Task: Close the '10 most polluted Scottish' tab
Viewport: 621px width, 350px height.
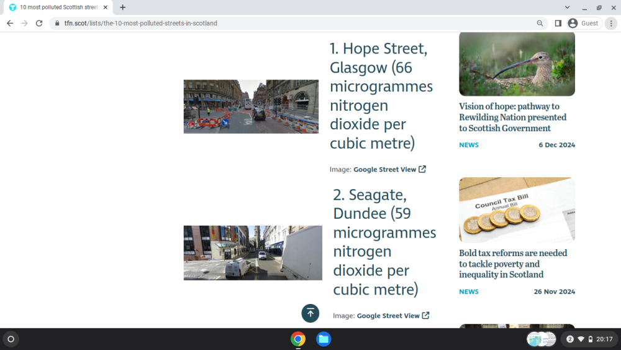Action: (106, 7)
